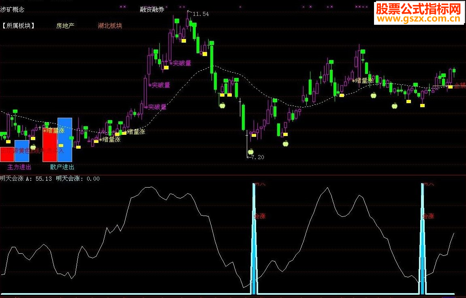Click the tall red bar above 散户进出
The width and height of the screenshot is (466, 298).
click(x=49, y=145)
